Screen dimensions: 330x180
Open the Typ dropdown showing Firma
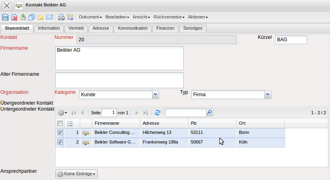coord(268,95)
